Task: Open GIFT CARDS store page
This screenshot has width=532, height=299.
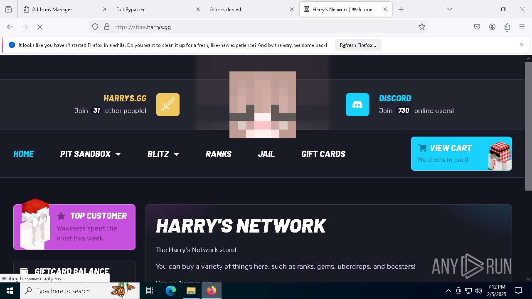Action: click(x=323, y=154)
